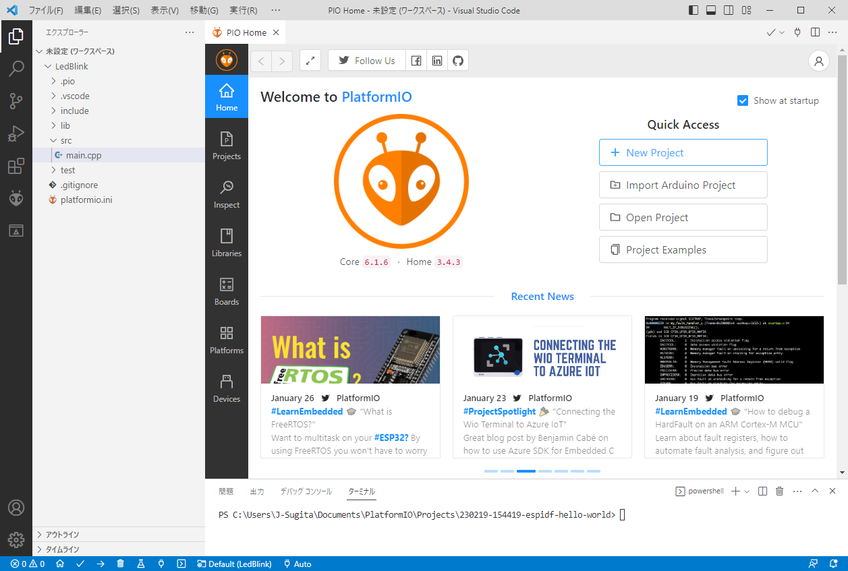Open the 編集(E) menu
Screen dimensions: 848x571
click(x=88, y=10)
